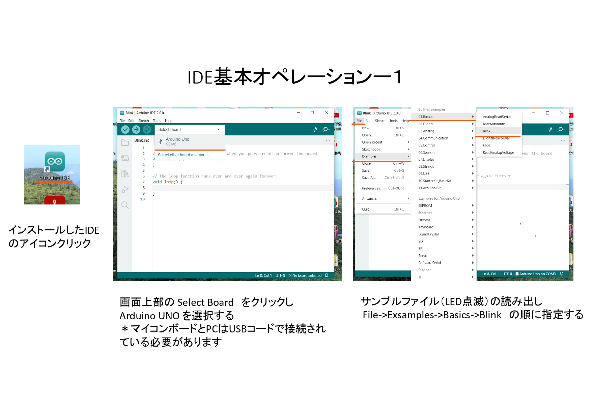The image size is (592, 418).
Task: Open Edit menu in the Select Board window
Action: click(131, 121)
